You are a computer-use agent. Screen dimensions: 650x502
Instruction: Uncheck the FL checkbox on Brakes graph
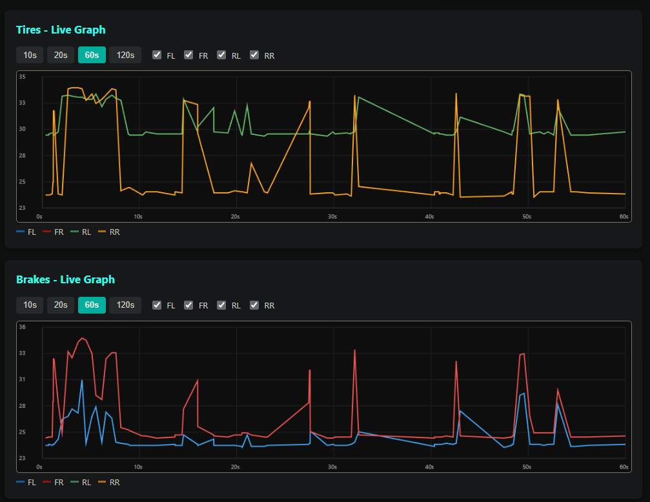pyautogui.click(x=157, y=305)
